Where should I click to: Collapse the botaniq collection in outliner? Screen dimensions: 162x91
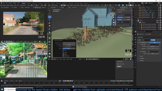tap(137, 21)
